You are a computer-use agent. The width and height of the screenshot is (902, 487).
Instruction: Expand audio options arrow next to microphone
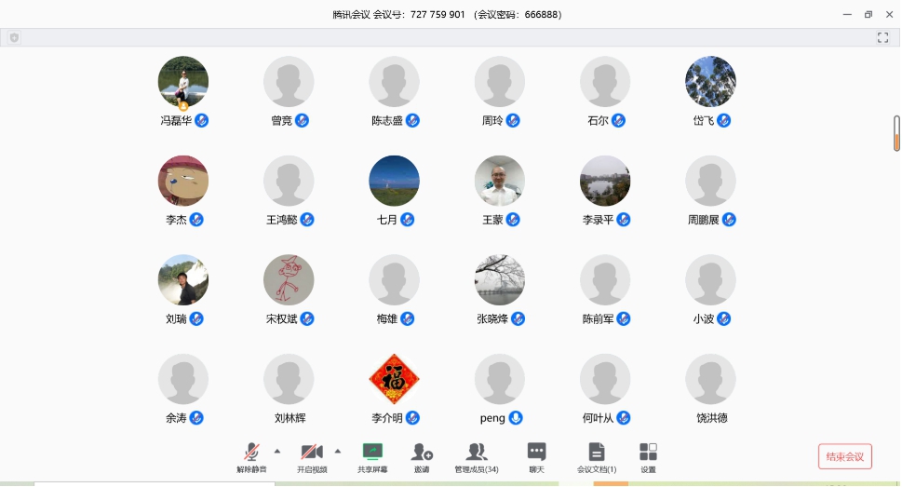277,451
